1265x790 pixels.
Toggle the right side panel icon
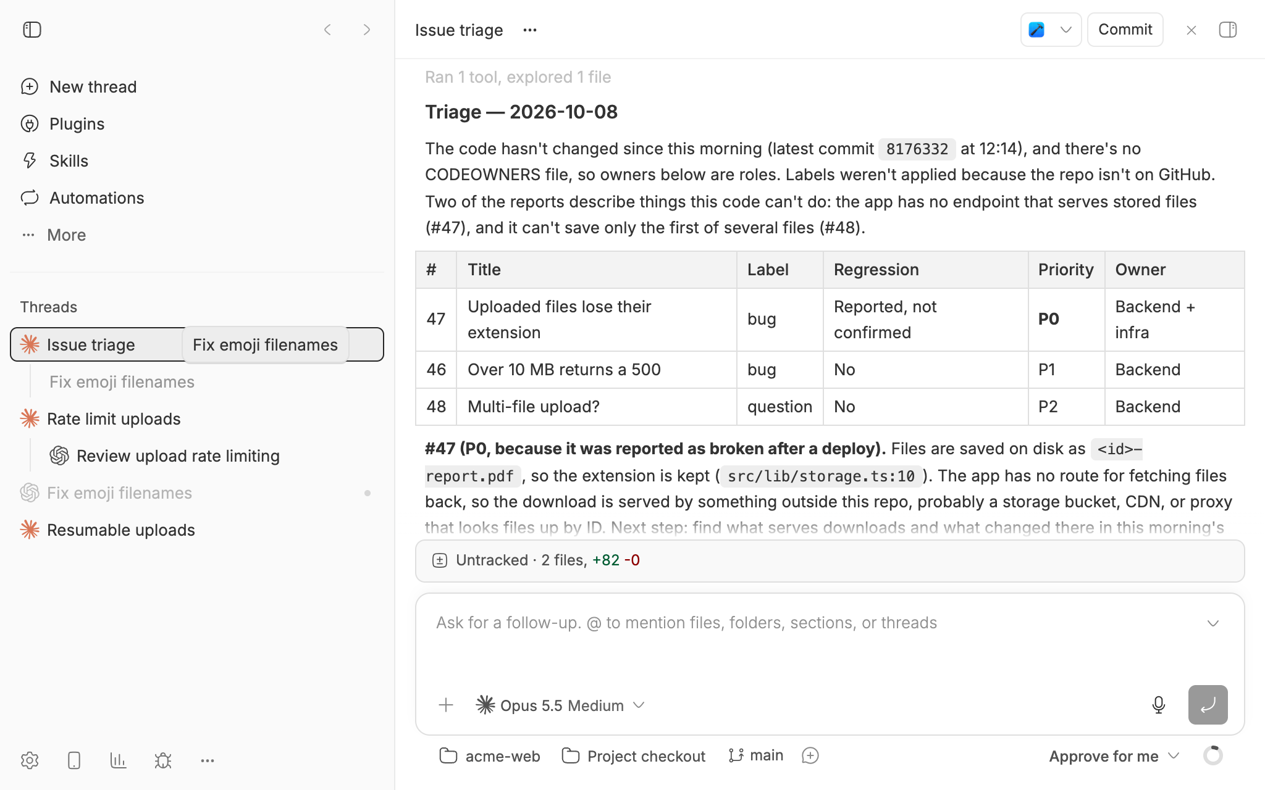coord(1228,30)
